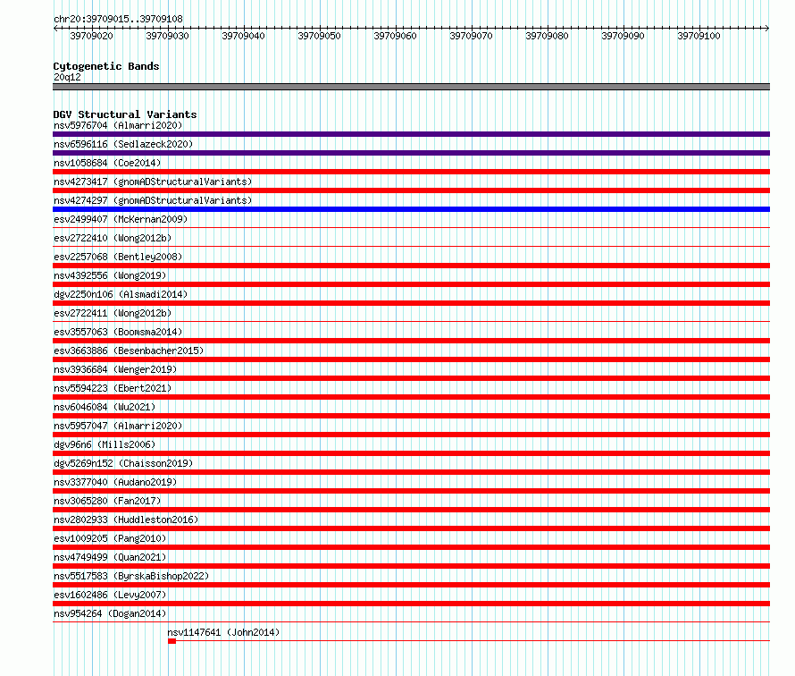This screenshot has width=795, height=676.
Task: Click ruler position 39709070
Action: [471, 36]
